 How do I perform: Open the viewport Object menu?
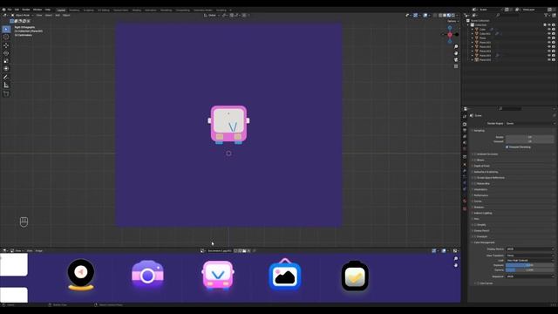pos(66,16)
